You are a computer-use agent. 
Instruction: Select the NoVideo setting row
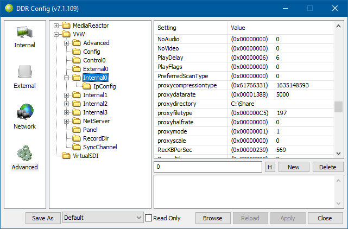click(244, 48)
